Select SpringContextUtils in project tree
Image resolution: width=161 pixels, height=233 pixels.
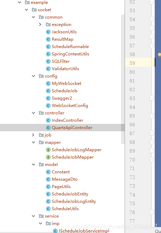coord(70,54)
